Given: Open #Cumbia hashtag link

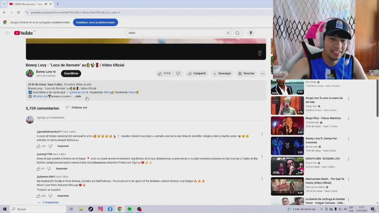Looking at the screenshot, I should [x=69, y=84].
